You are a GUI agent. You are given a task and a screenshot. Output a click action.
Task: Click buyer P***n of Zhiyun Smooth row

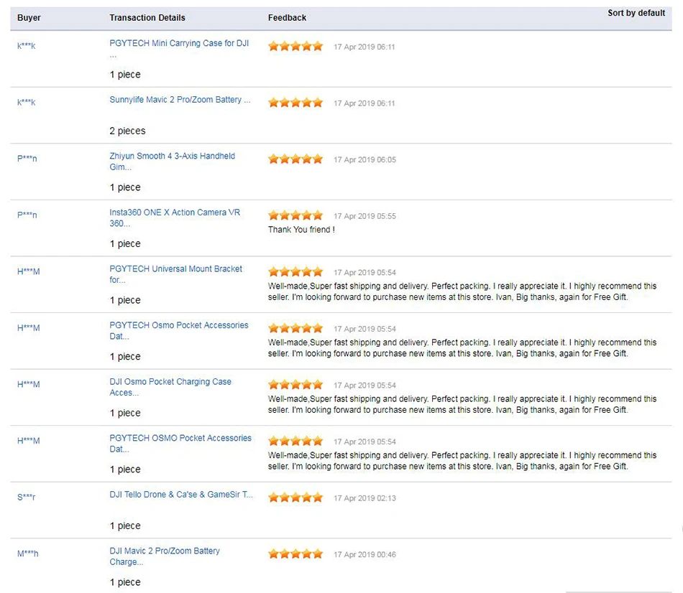27,159
